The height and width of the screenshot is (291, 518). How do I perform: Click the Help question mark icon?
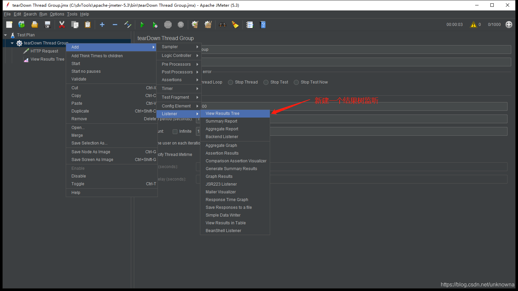coord(263,25)
